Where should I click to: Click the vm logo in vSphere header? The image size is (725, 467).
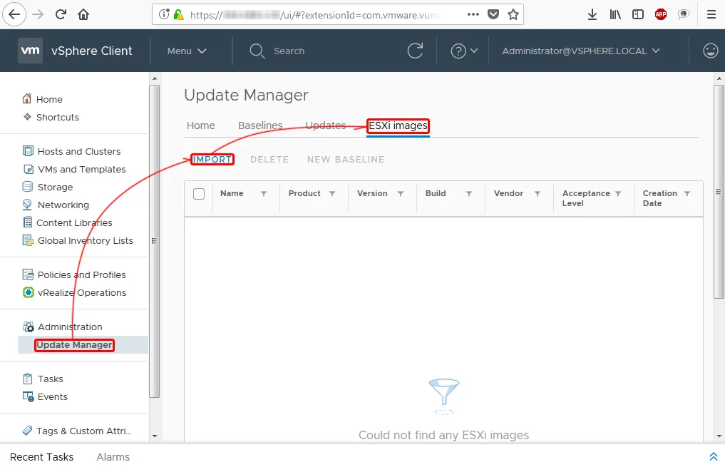coord(30,51)
